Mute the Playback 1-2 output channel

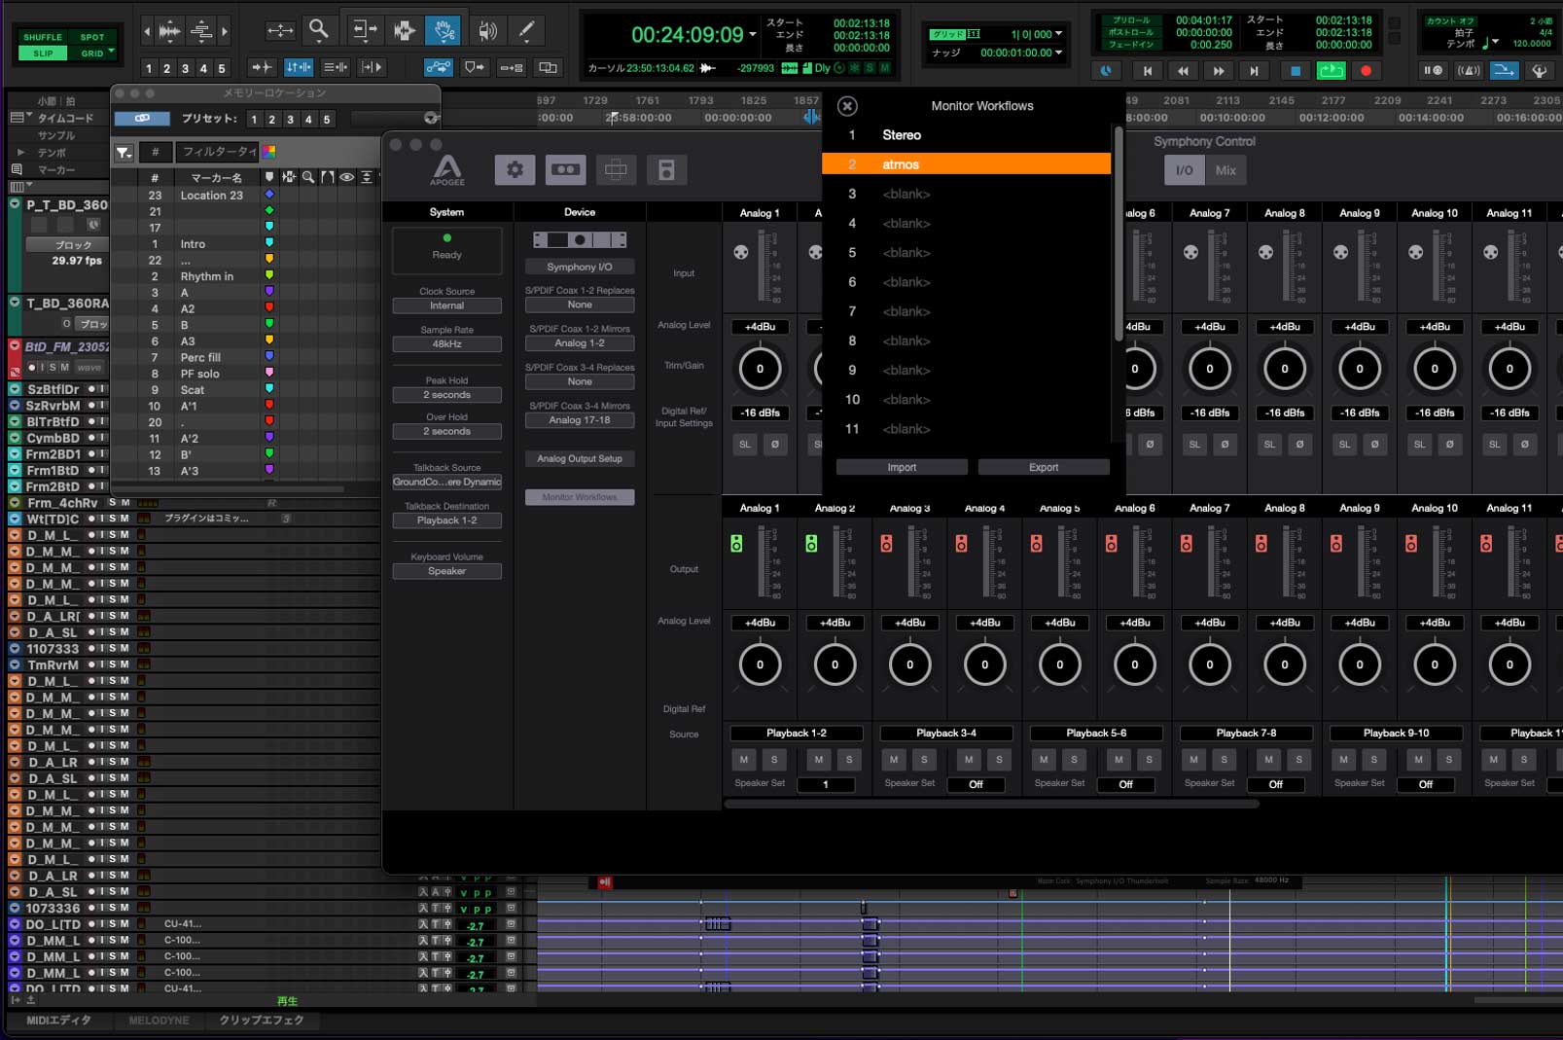743,760
